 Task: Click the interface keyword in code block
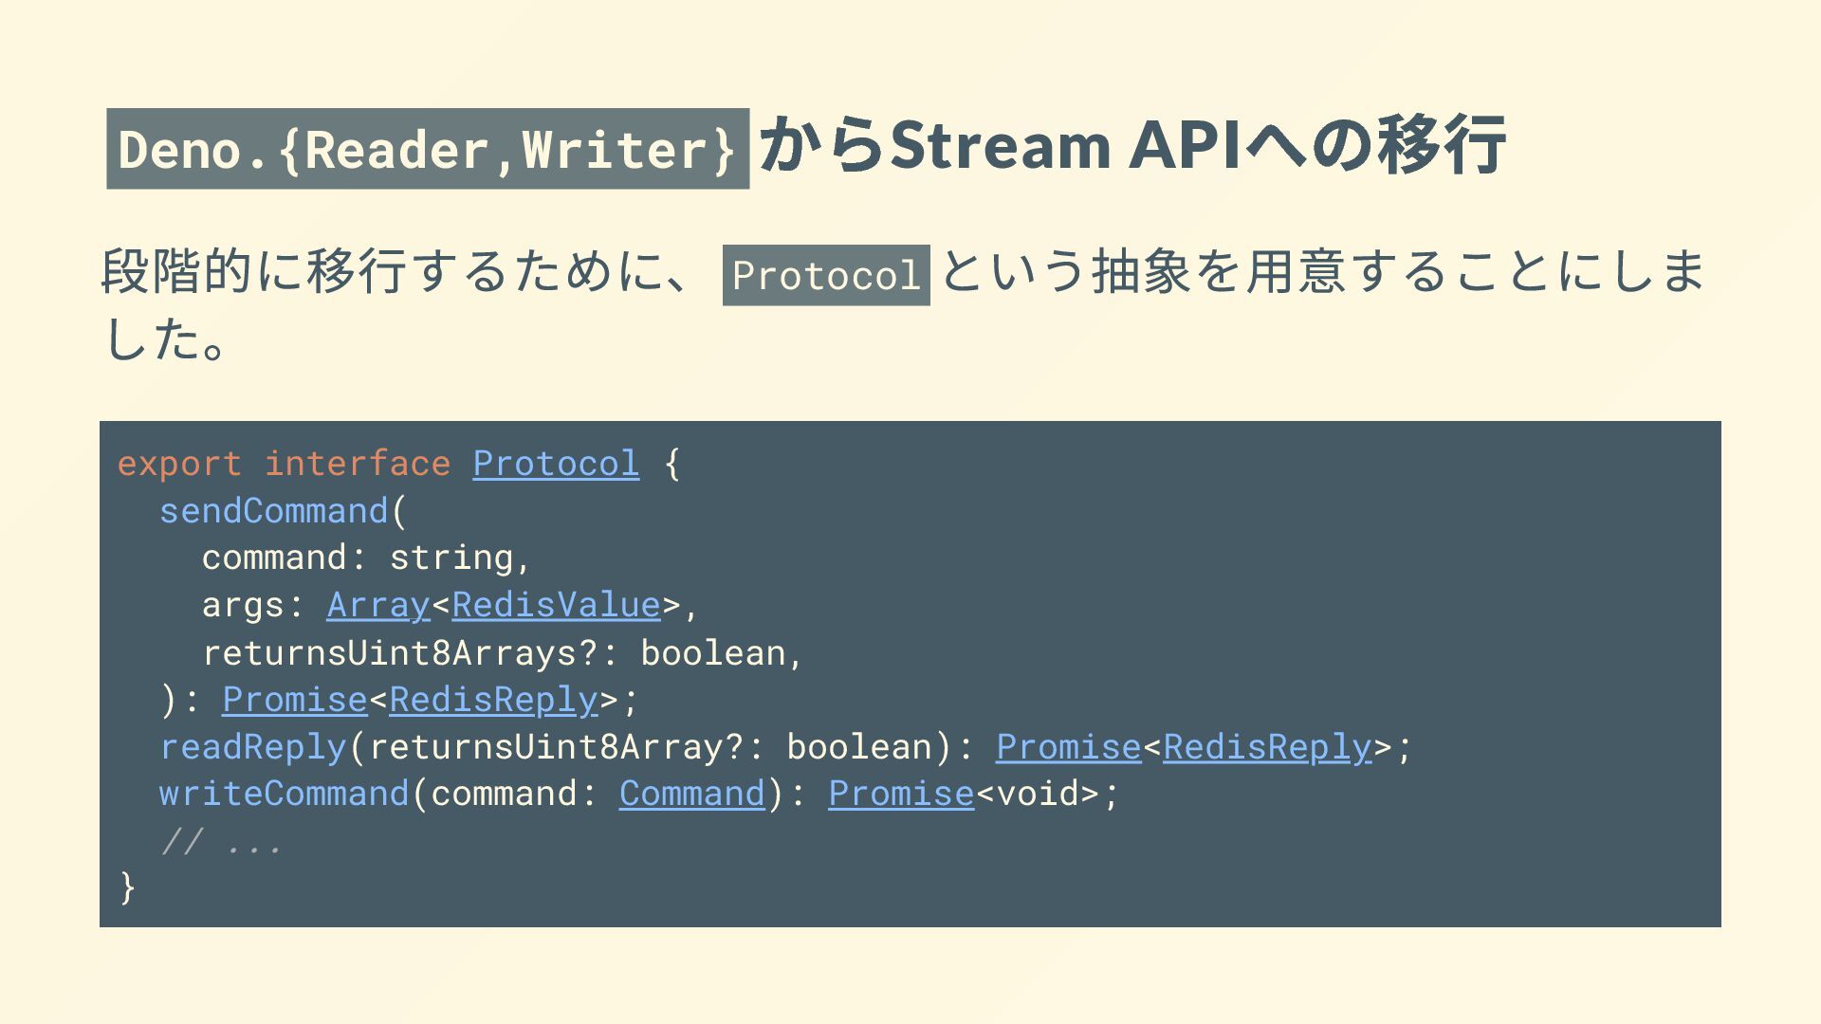(358, 464)
